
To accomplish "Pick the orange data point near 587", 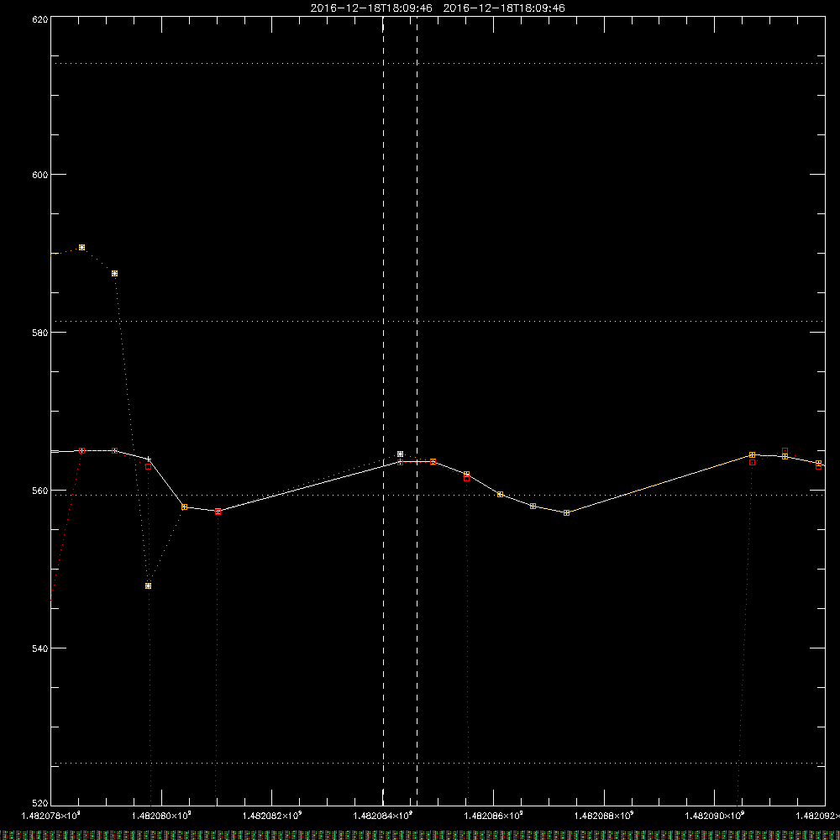I will (114, 273).
